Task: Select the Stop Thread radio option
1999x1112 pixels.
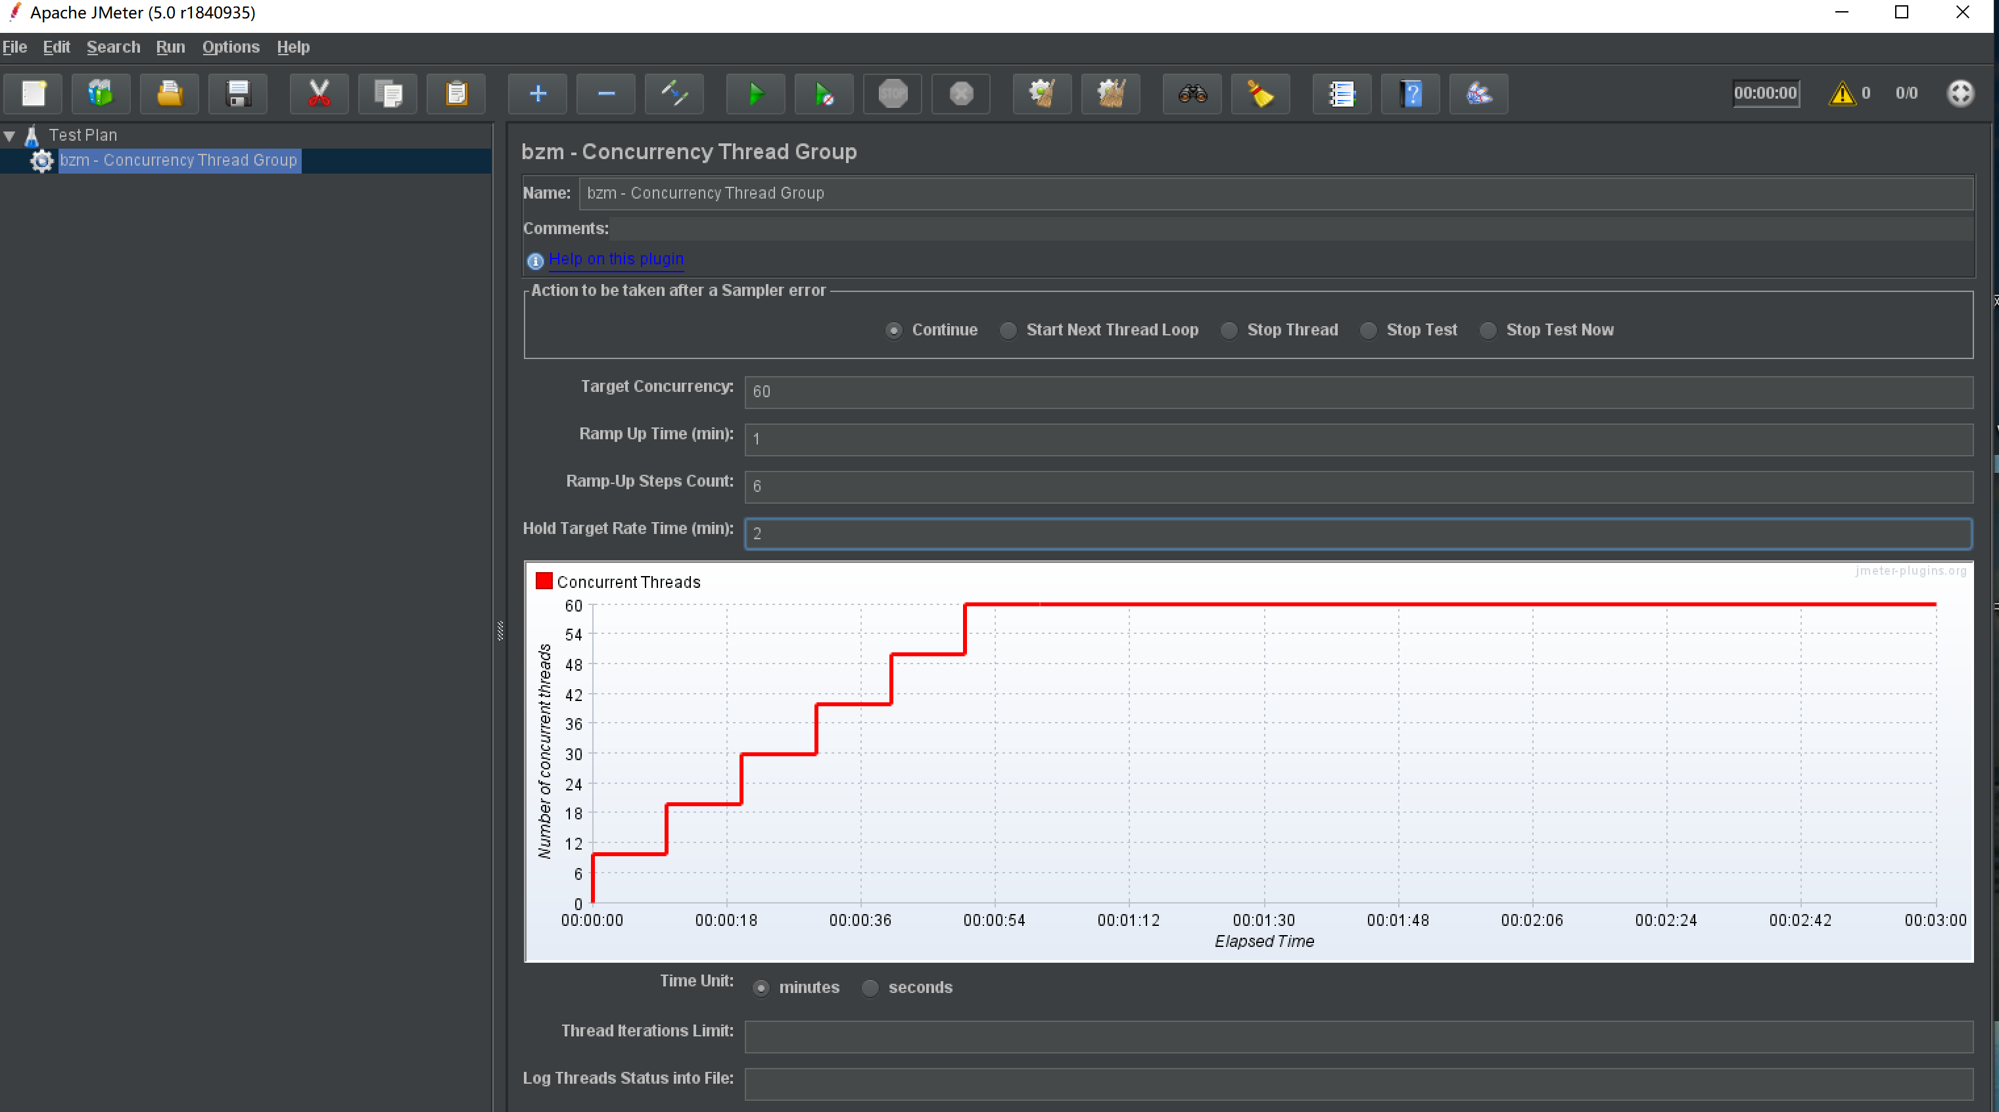Action: pos(1229,330)
